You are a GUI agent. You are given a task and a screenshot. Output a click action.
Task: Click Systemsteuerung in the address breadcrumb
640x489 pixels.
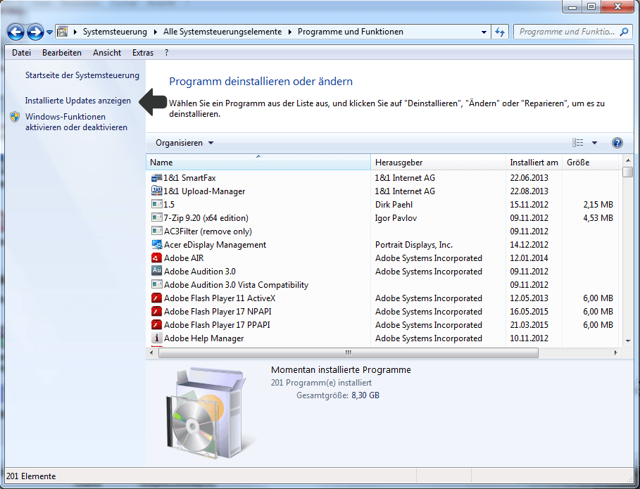[115, 32]
